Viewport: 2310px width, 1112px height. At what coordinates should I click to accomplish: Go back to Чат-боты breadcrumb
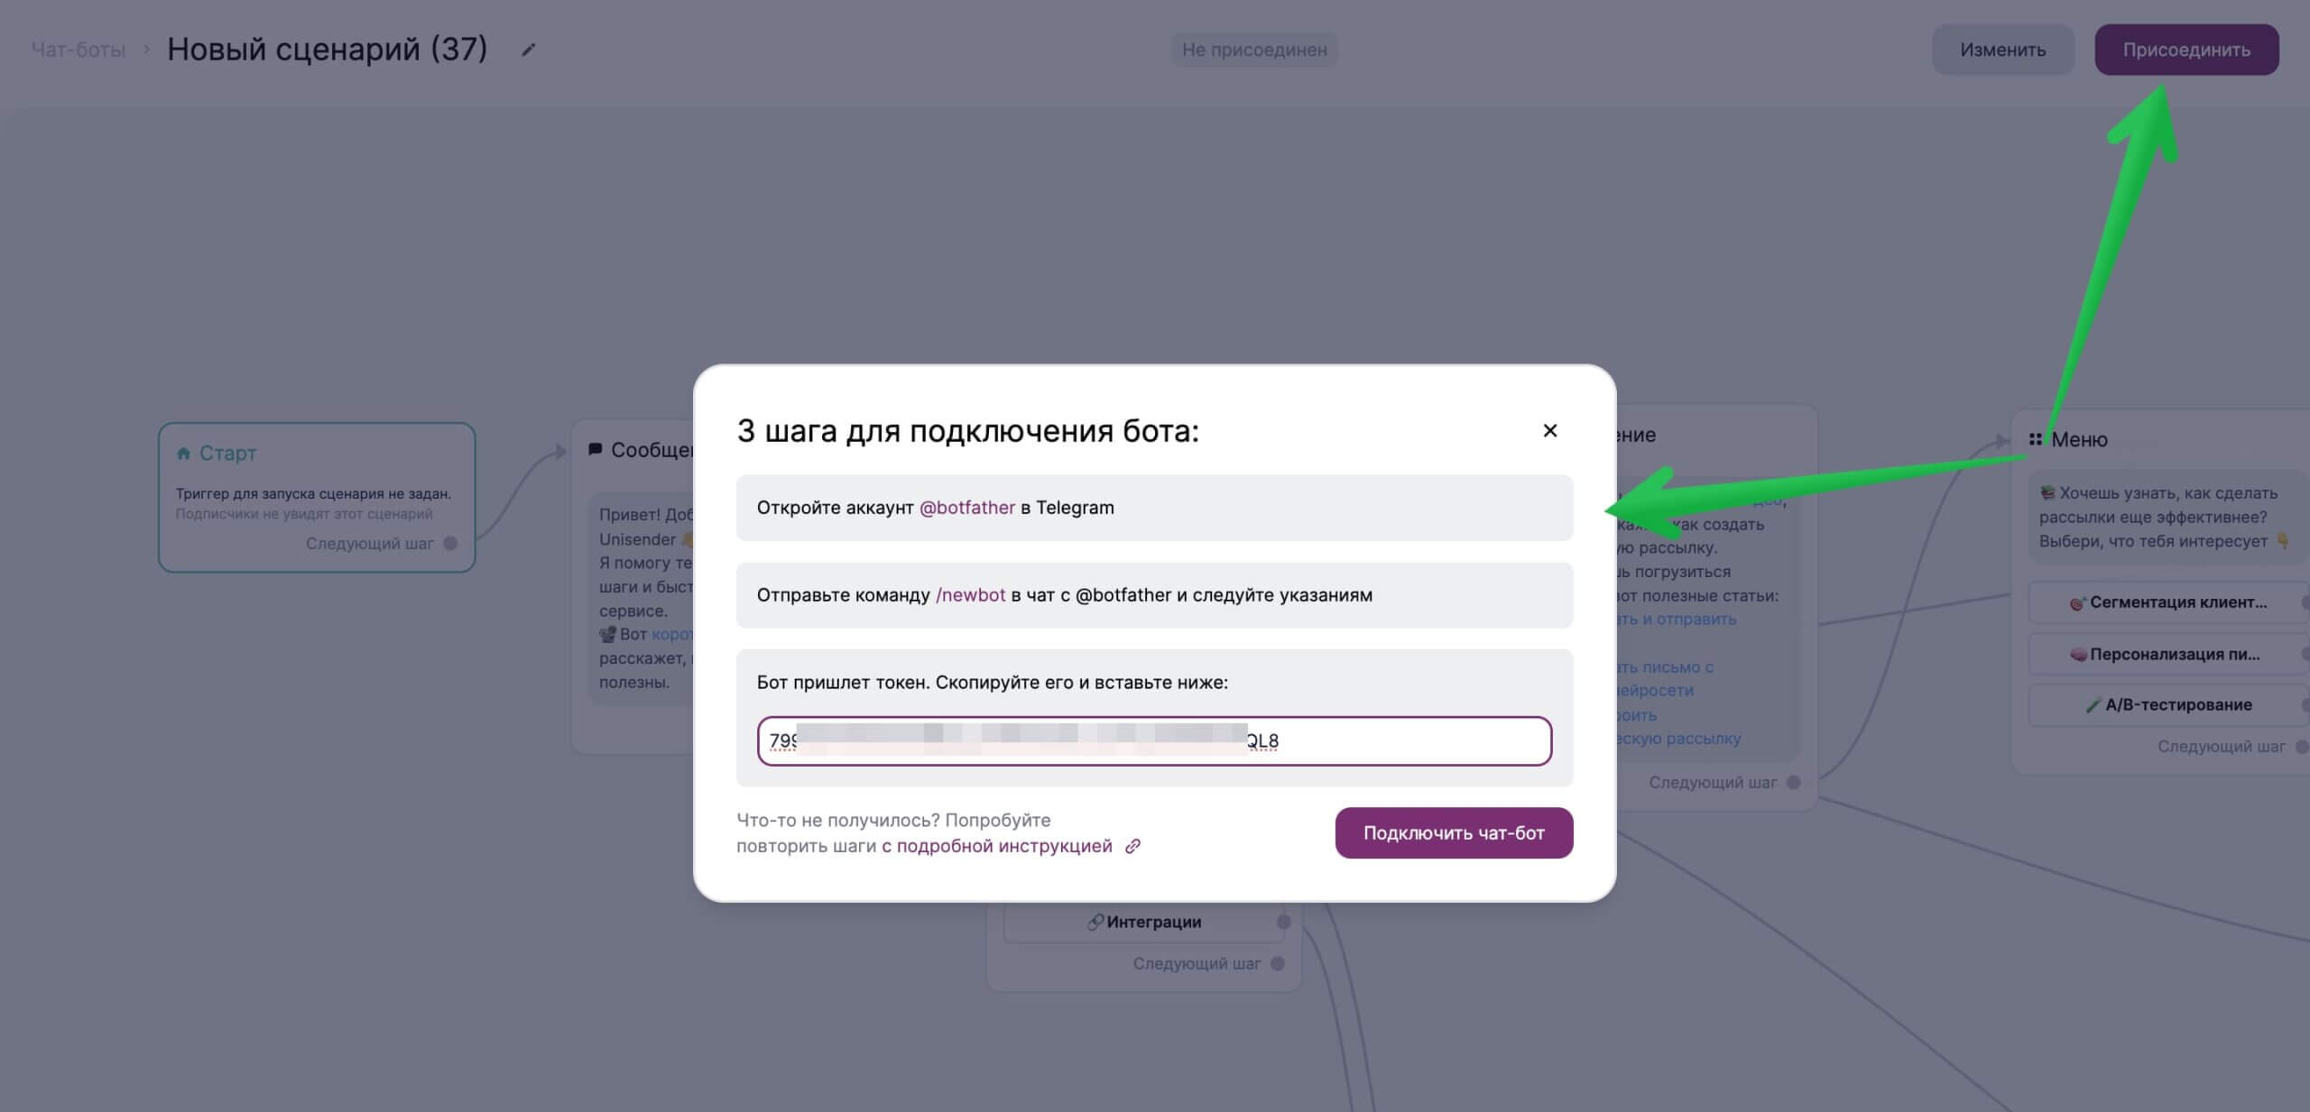pos(79,50)
